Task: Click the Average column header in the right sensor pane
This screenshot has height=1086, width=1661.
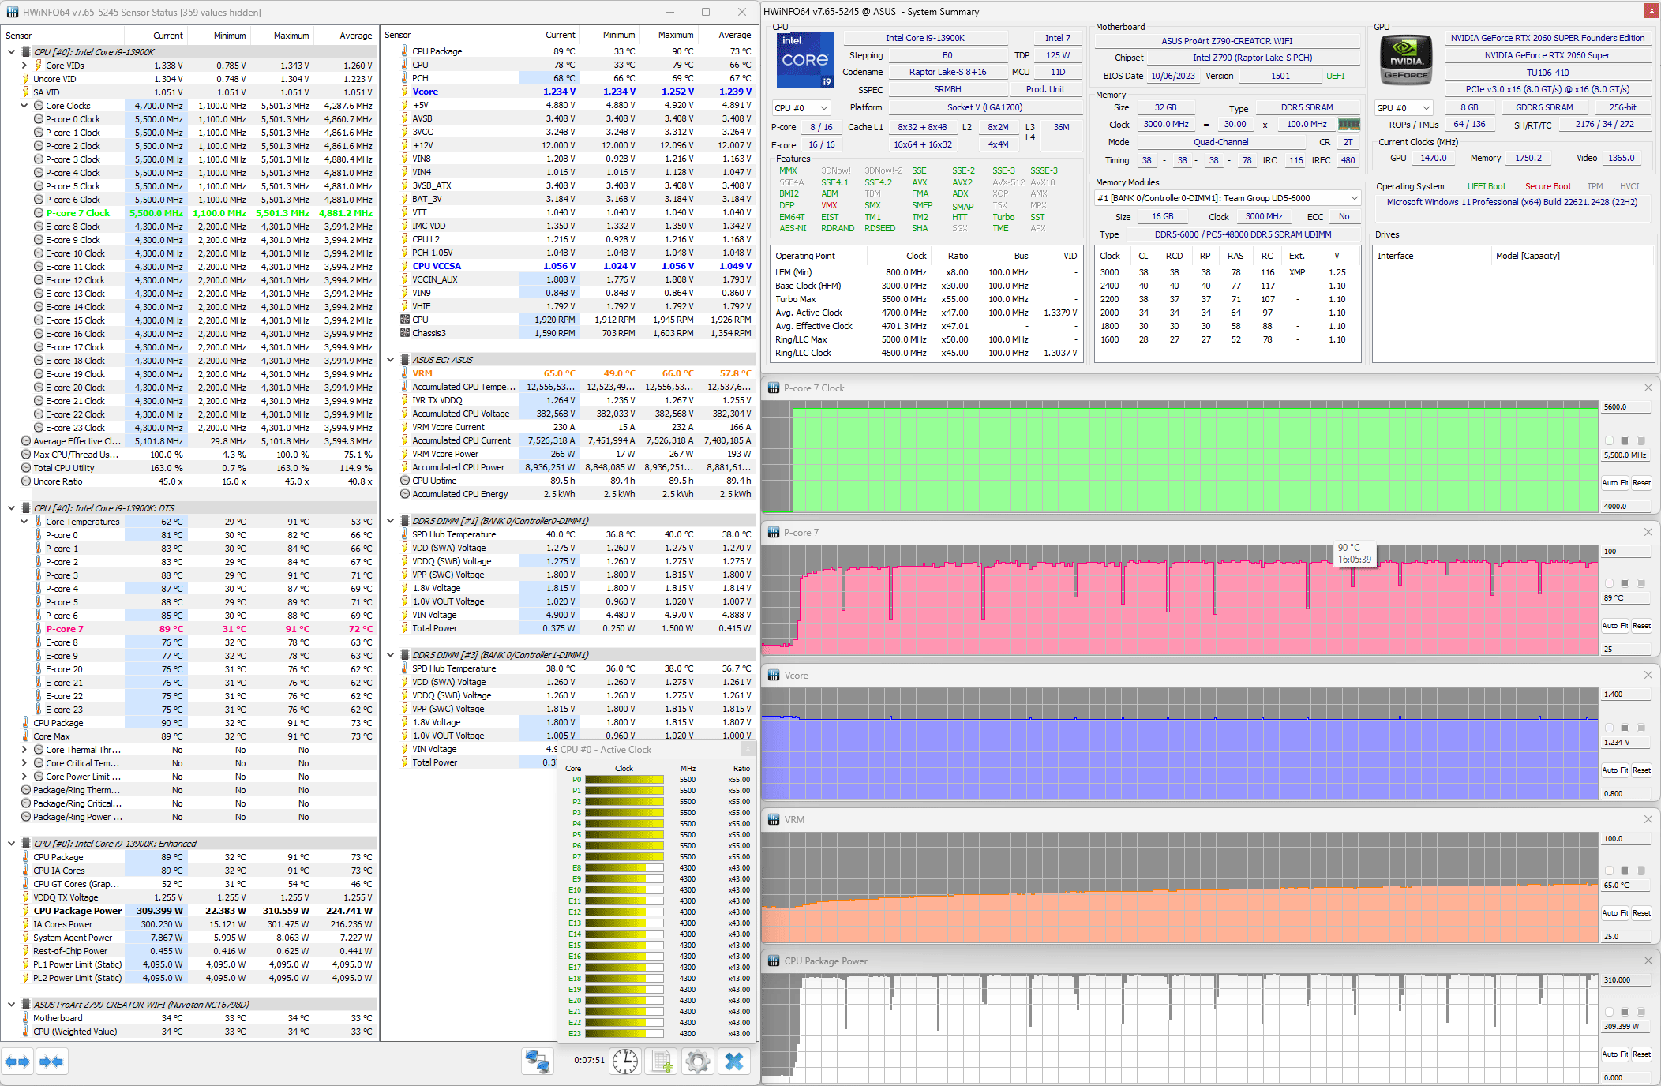Action: coord(728,35)
